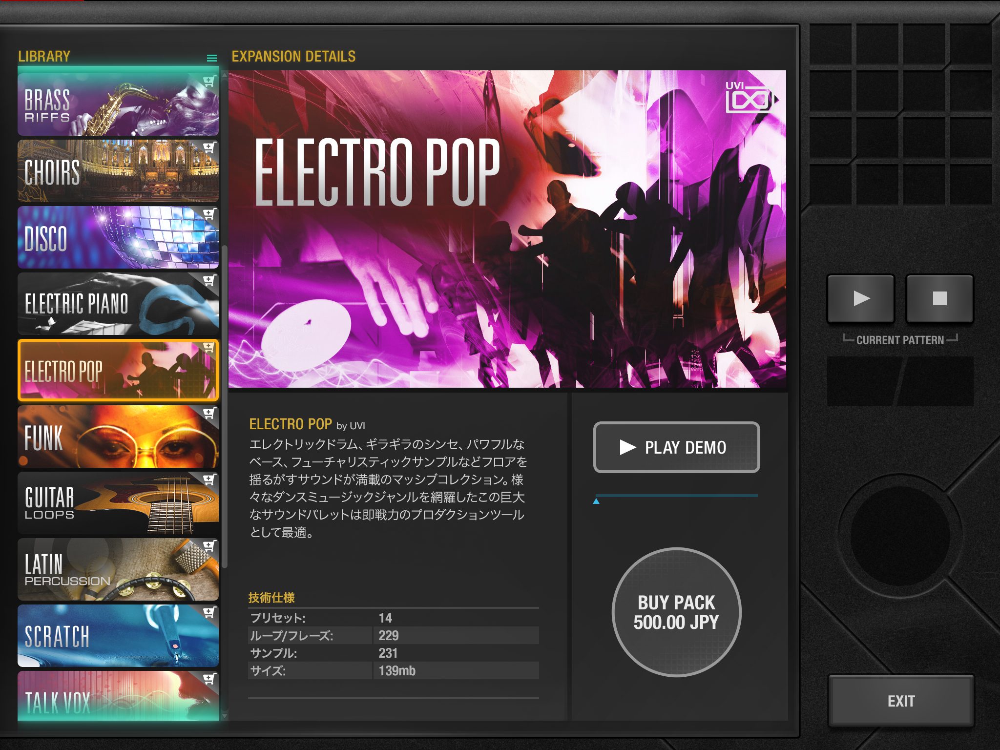The width and height of the screenshot is (1000, 750).
Task: Click the current pattern display
Action: click(x=900, y=381)
